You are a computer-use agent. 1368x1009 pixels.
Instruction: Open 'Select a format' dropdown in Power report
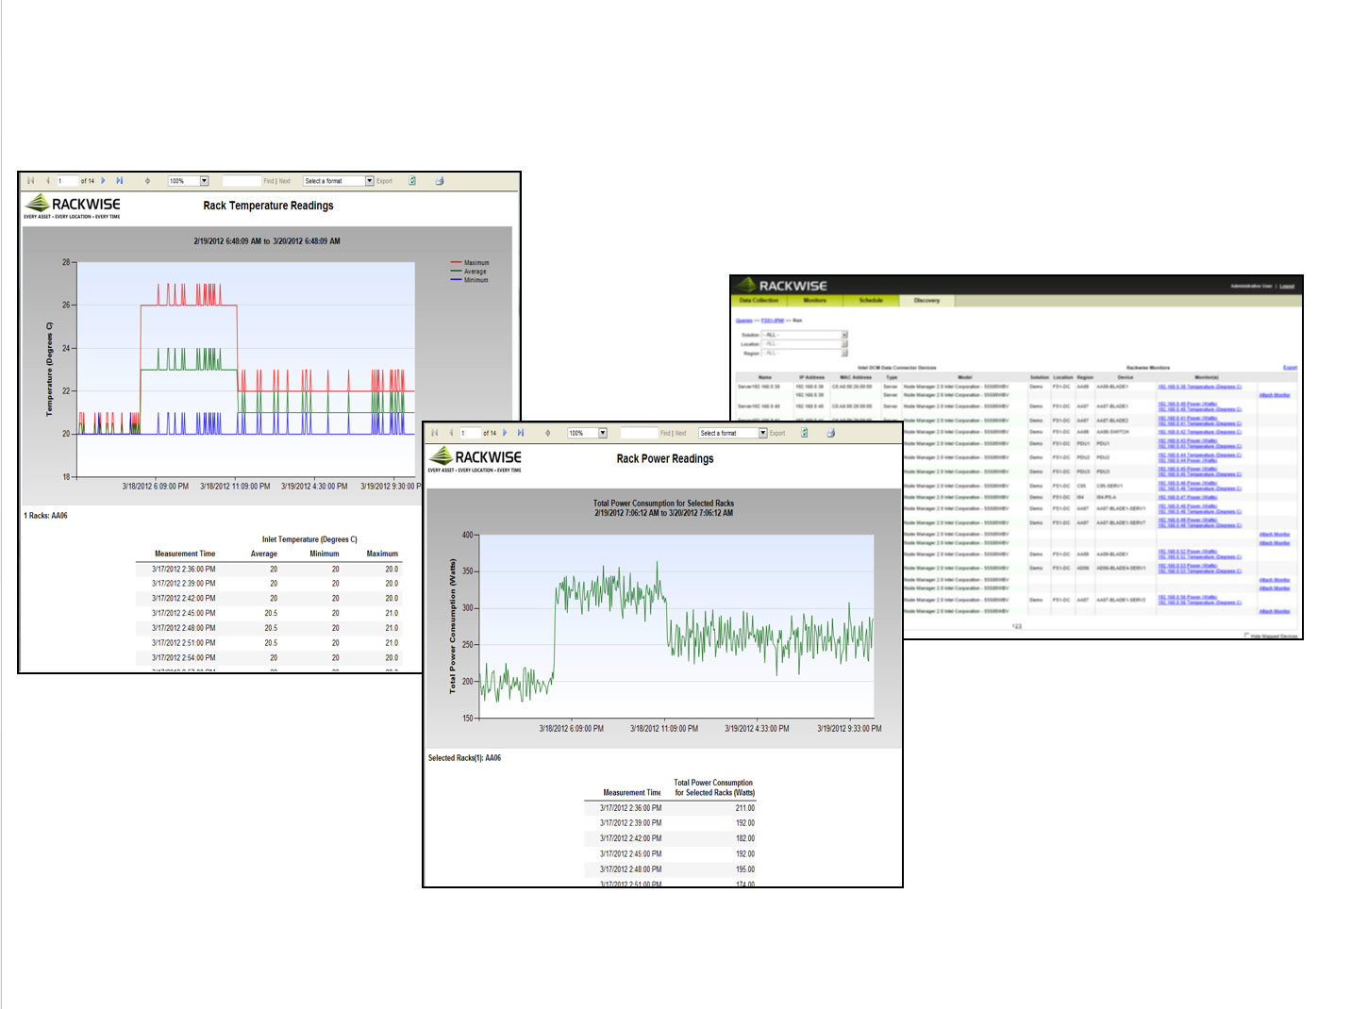[763, 434]
